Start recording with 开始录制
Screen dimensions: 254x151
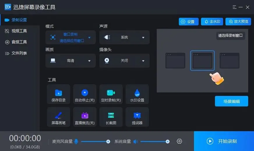pos(224,141)
